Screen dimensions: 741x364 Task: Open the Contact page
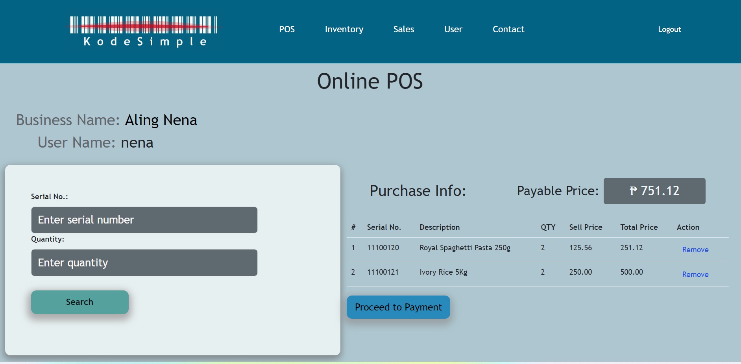[508, 30]
